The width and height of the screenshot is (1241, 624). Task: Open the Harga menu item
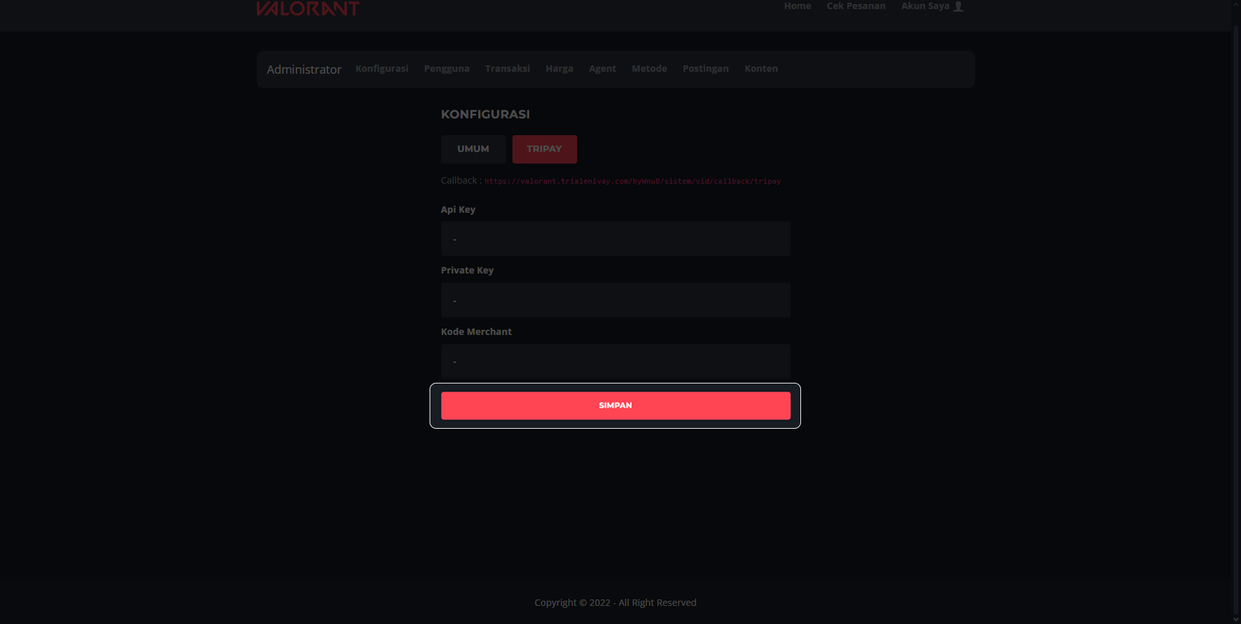point(559,69)
